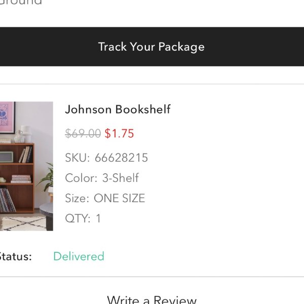
Task: Click the Ground shipping method text
Action: click(x=21, y=3)
